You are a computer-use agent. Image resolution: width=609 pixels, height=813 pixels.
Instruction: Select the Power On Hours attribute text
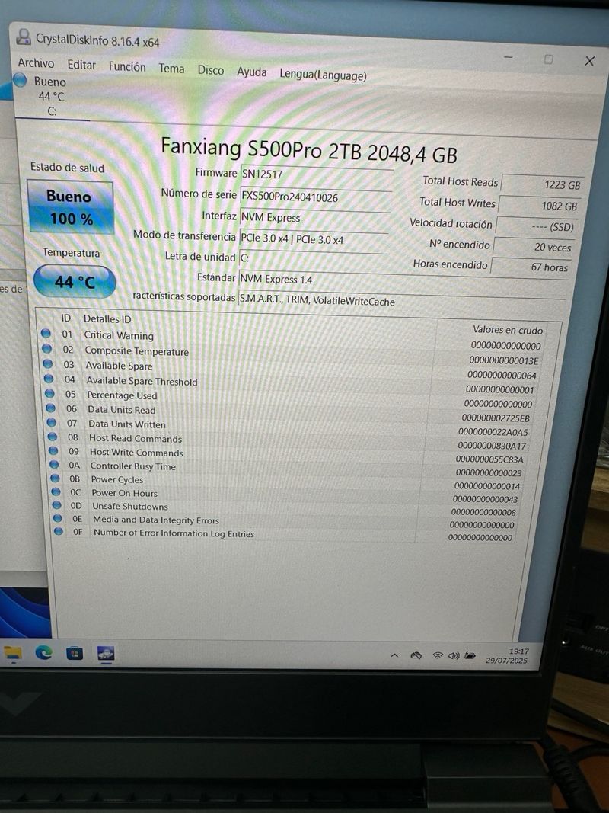point(124,493)
